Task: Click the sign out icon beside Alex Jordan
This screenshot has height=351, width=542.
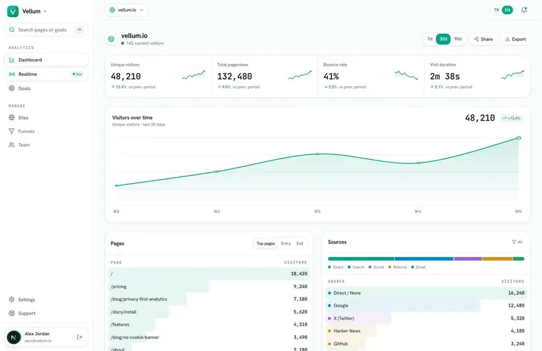Action: point(79,337)
